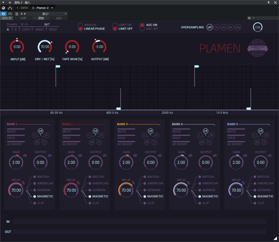Switch to 2 - Plamen 2 tab

pyautogui.click(x=40, y=8)
